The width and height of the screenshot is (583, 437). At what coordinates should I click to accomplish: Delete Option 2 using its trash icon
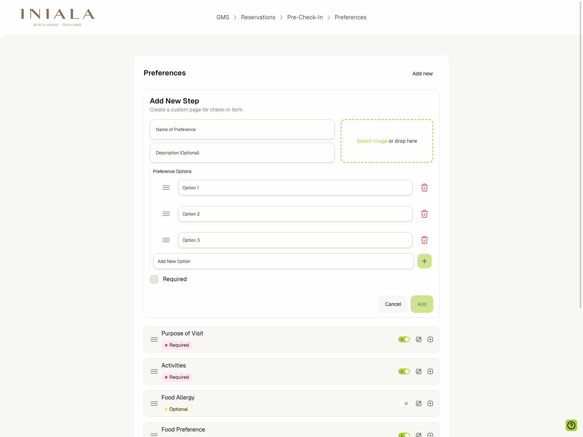coord(424,214)
